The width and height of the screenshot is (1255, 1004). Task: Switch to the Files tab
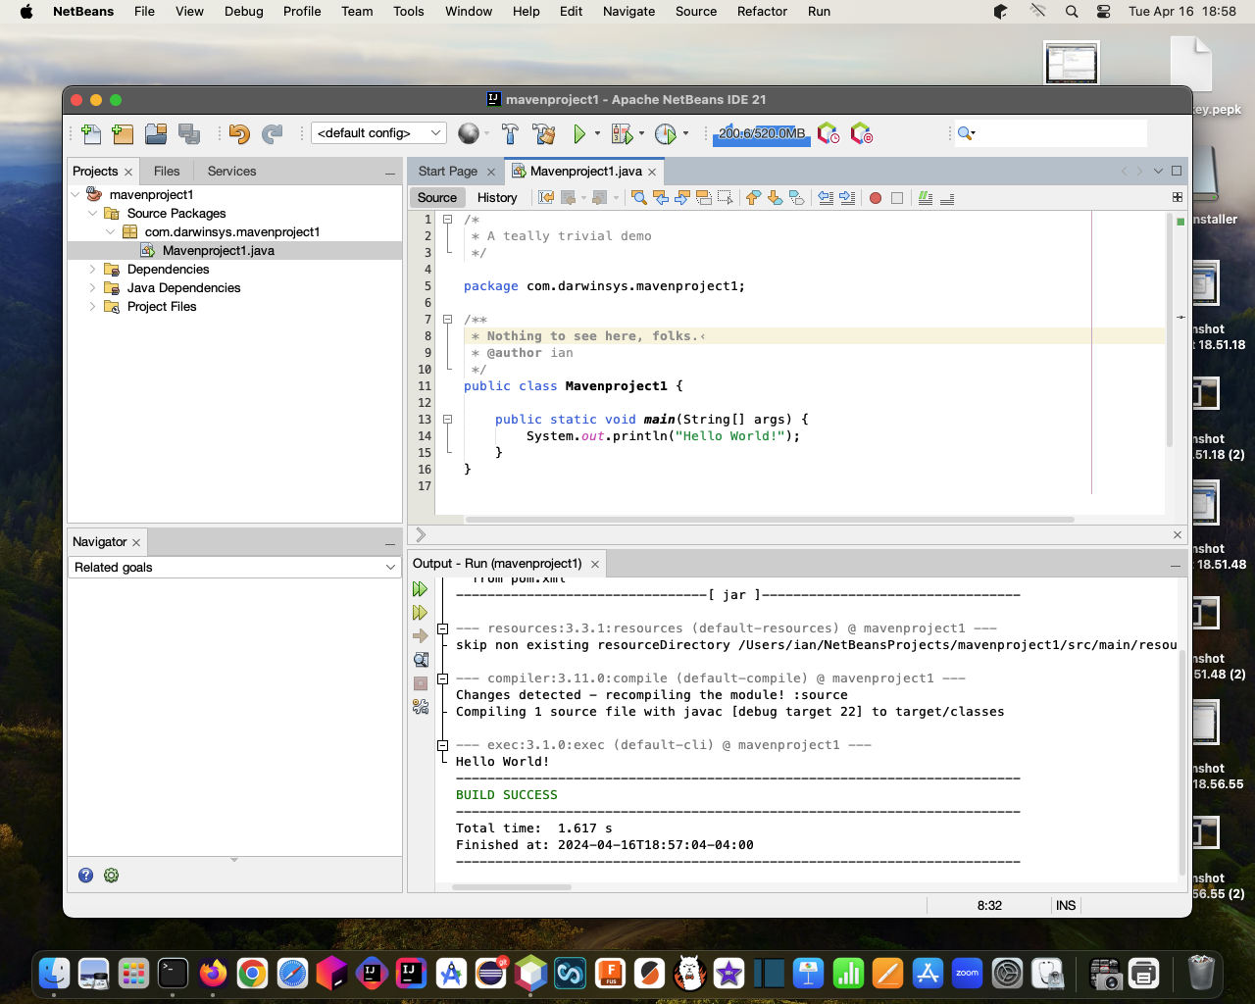pyautogui.click(x=167, y=171)
